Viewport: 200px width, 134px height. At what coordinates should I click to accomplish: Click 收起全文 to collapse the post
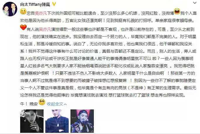pyautogui.click(x=55, y=104)
